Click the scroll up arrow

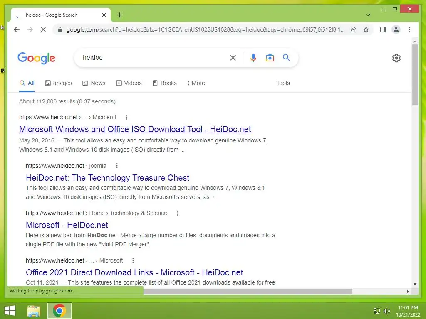point(415,41)
